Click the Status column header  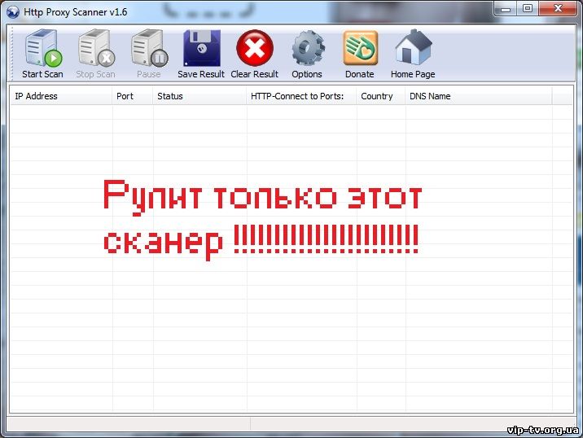coord(199,96)
